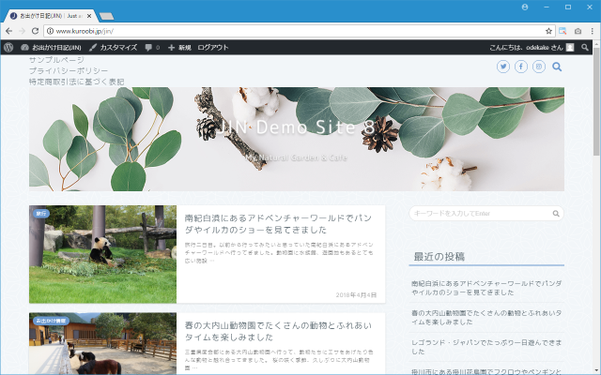
Task: Open the Instagram social icon
Action: pyautogui.click(x=538, y=67)
